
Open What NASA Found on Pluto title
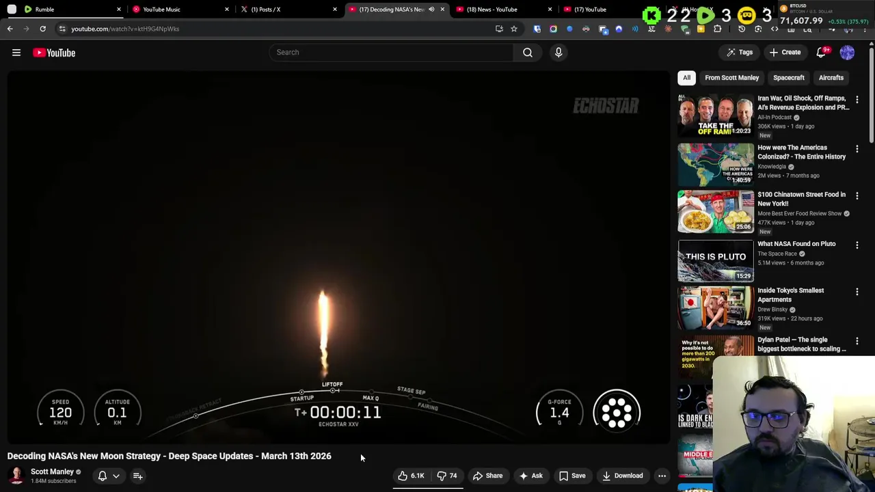(796, 244)
